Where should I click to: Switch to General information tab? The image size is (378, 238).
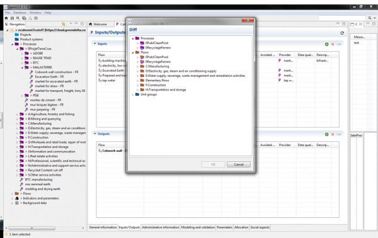click(103, 227)
